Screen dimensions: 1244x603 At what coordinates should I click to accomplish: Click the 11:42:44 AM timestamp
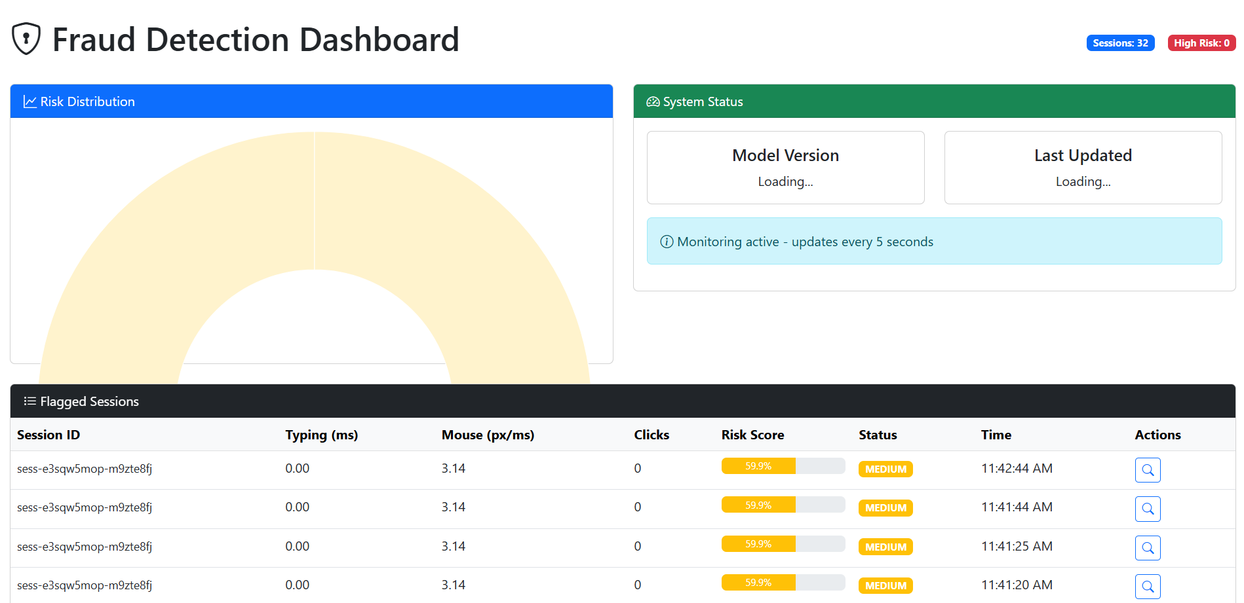[x=1017, y=468]
